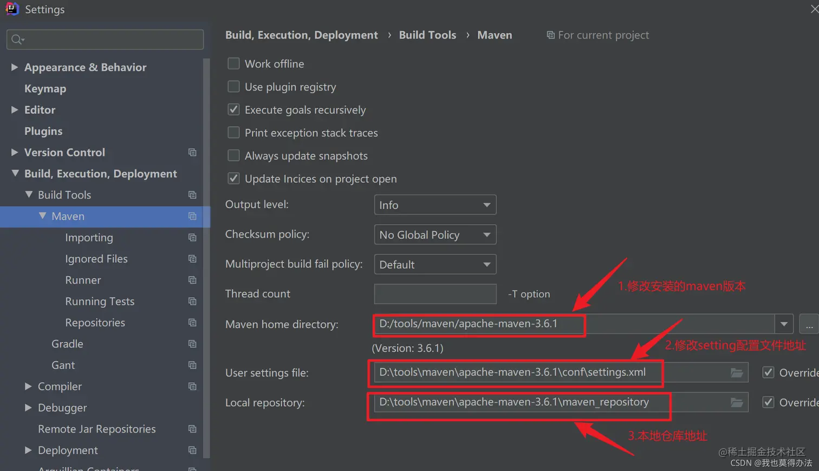Image resolution: width=819 pixels, height=471 pixels.
Task: Click the browse button for Maven home
Action: pyautogui.click(x=809, y=324)
